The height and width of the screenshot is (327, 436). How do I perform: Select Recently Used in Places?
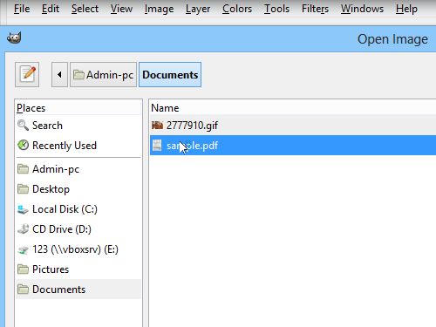(x=78, y=146)
